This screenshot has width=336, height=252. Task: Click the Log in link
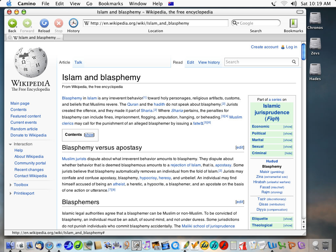pyautogui.click(x=291, y=47)
